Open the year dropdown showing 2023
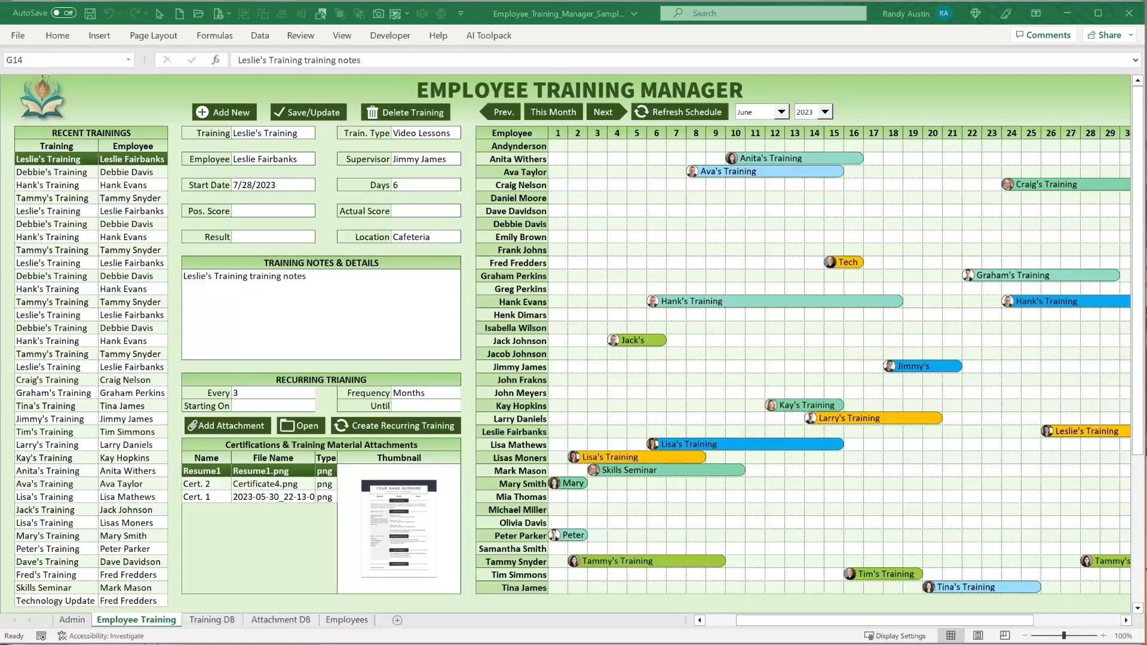The height and width of the screenshot is (645, 1147). click(x=825, y=112)
